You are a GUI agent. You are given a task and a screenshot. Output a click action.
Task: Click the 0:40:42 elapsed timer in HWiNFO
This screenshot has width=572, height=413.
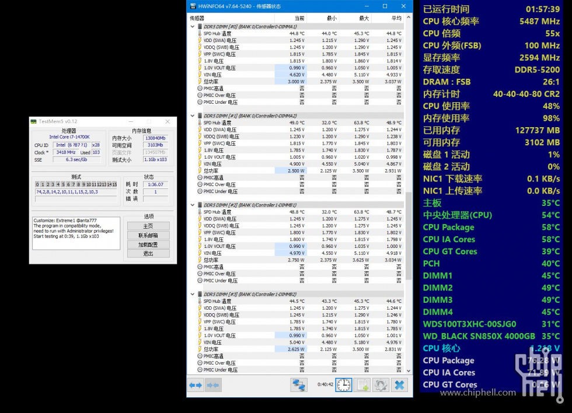(325, 384)
